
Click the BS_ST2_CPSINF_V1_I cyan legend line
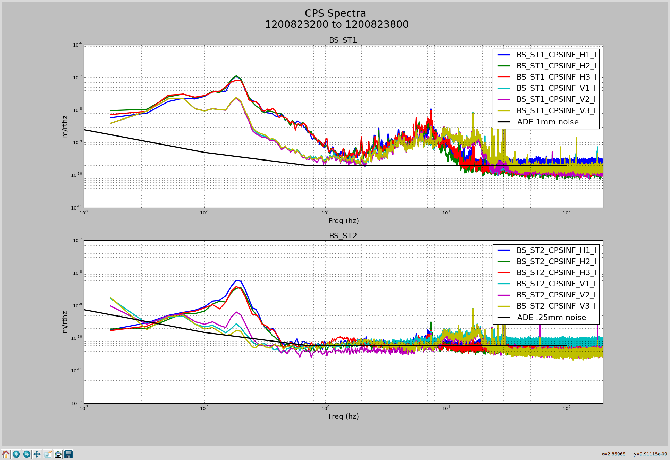tap(503, 284)
